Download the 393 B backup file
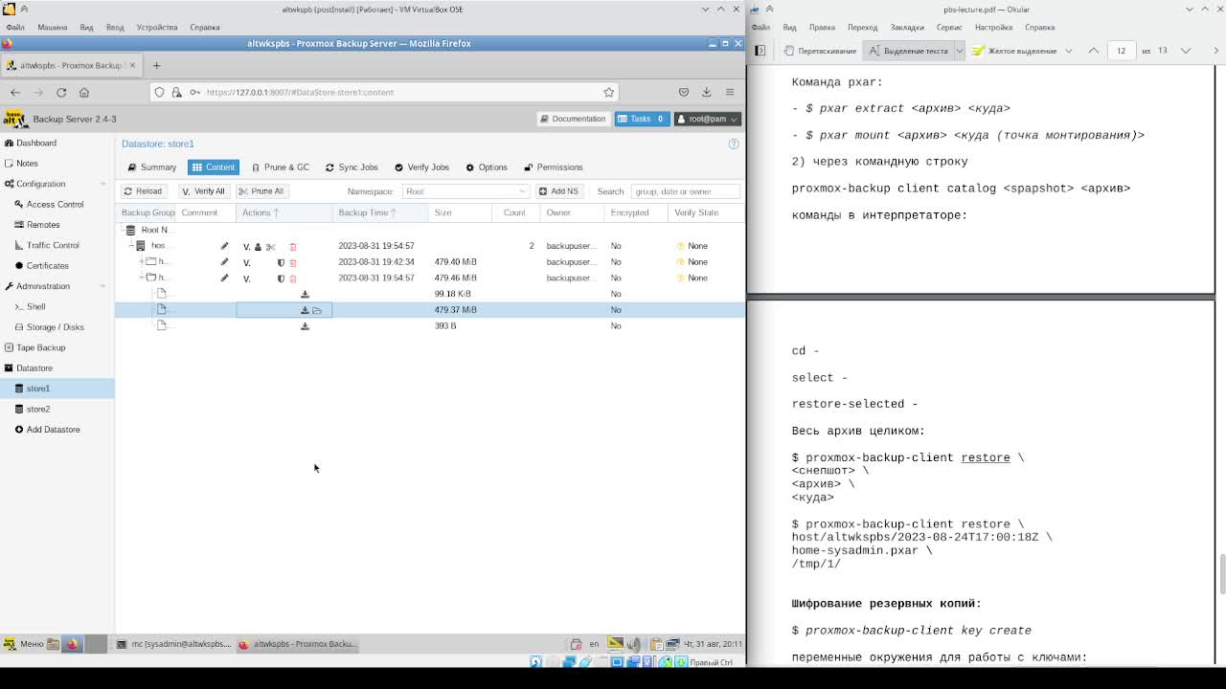Screen dimensions: 1226x689 (x=305, y=326)
